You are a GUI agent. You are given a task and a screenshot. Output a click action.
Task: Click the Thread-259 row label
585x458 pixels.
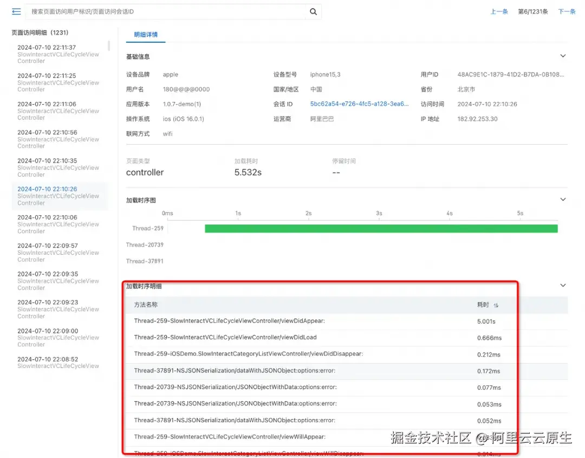tap(148, 228)
